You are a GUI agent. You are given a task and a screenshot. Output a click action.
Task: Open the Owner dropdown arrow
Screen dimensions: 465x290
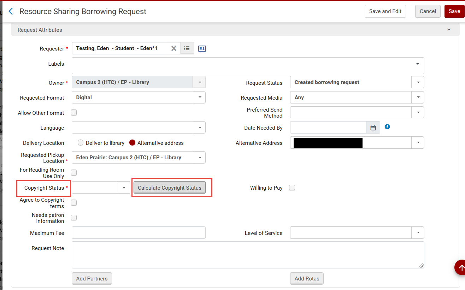pos(199,82)
